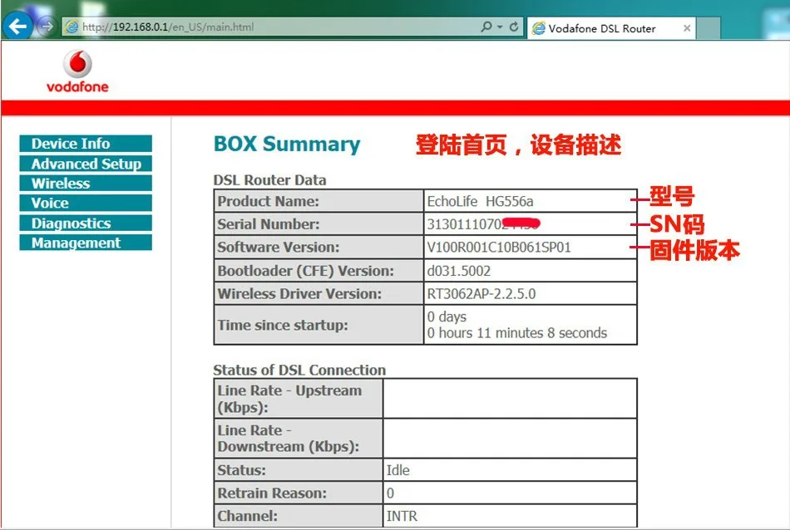Click the Retrain Reason value '0'
790x530 pixels.
[390, 493]
